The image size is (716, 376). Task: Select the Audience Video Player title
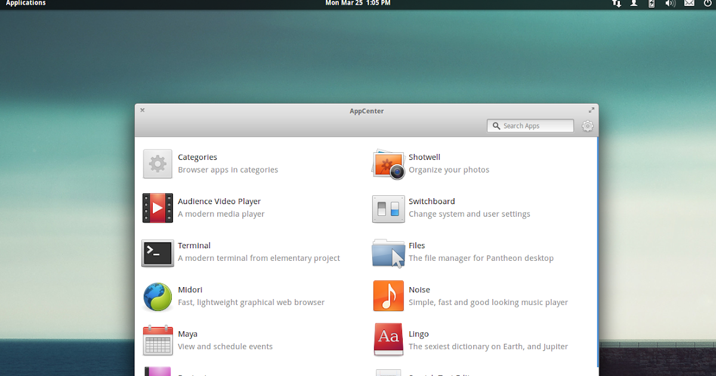tap(219, 202)
